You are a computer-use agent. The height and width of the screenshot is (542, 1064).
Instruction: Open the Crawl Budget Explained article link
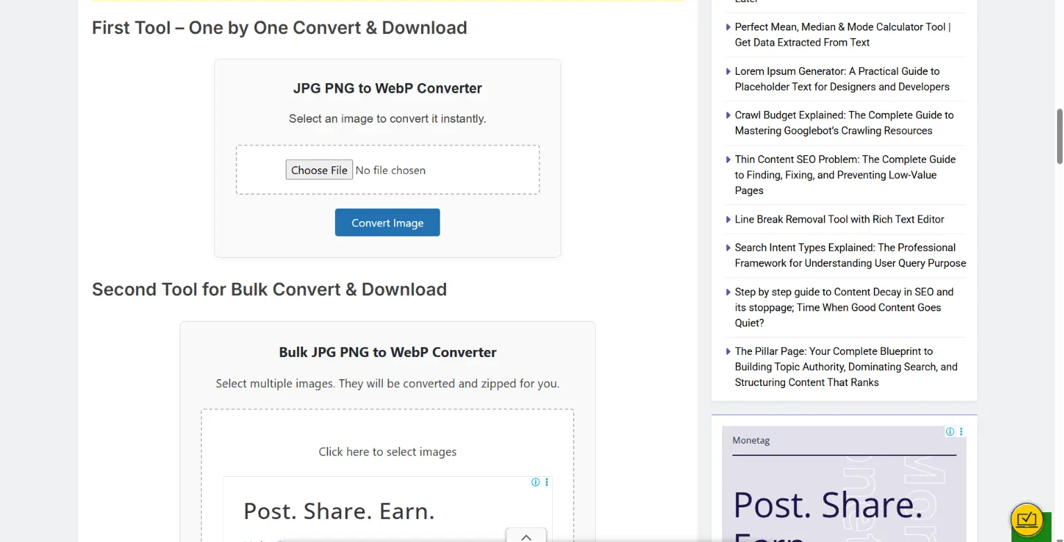tap(844, 123)
